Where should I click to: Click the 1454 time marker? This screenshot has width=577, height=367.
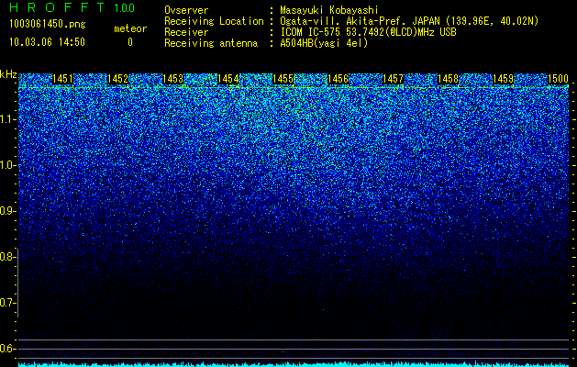[228, 79]
